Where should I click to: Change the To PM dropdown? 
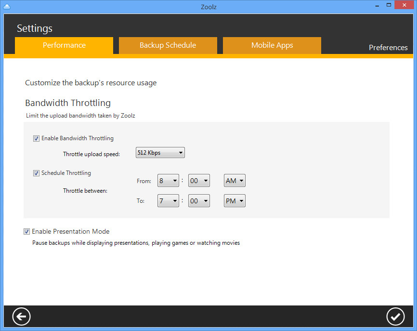pos(235,201)
